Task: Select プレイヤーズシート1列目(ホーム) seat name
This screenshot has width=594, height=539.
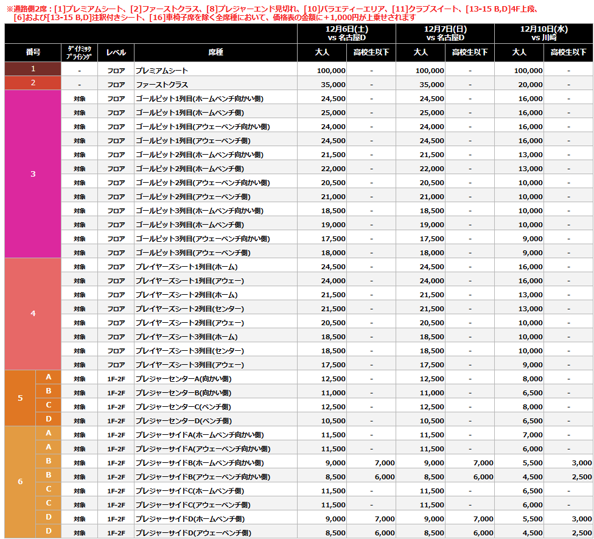Action: tap(186, 267)
